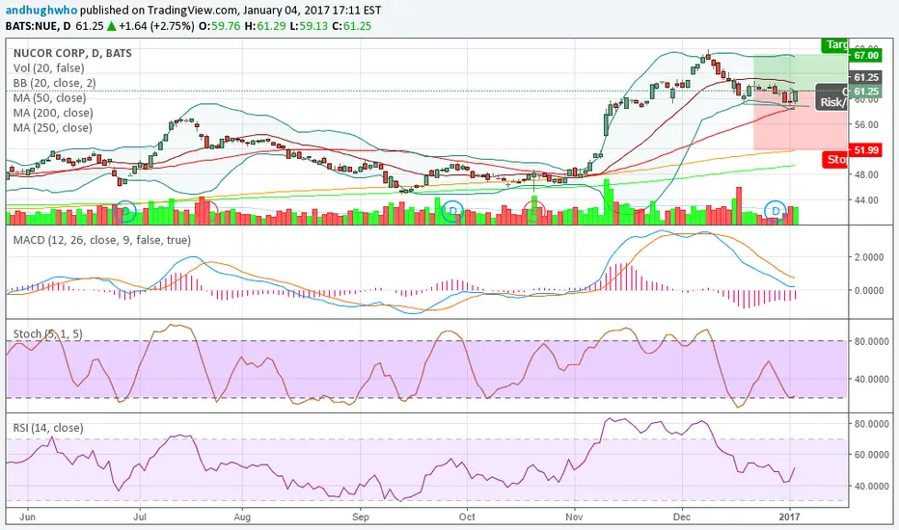This screenshot has height=530, width=899.
Task: Click the July red earnings circle marker
Action: click(x=207, y=212)
